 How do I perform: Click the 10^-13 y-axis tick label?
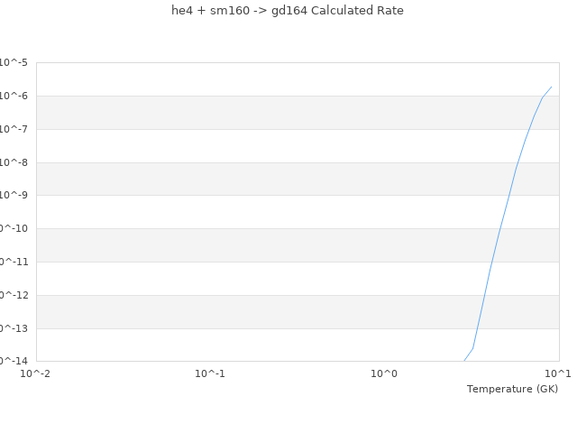point(14,328)
